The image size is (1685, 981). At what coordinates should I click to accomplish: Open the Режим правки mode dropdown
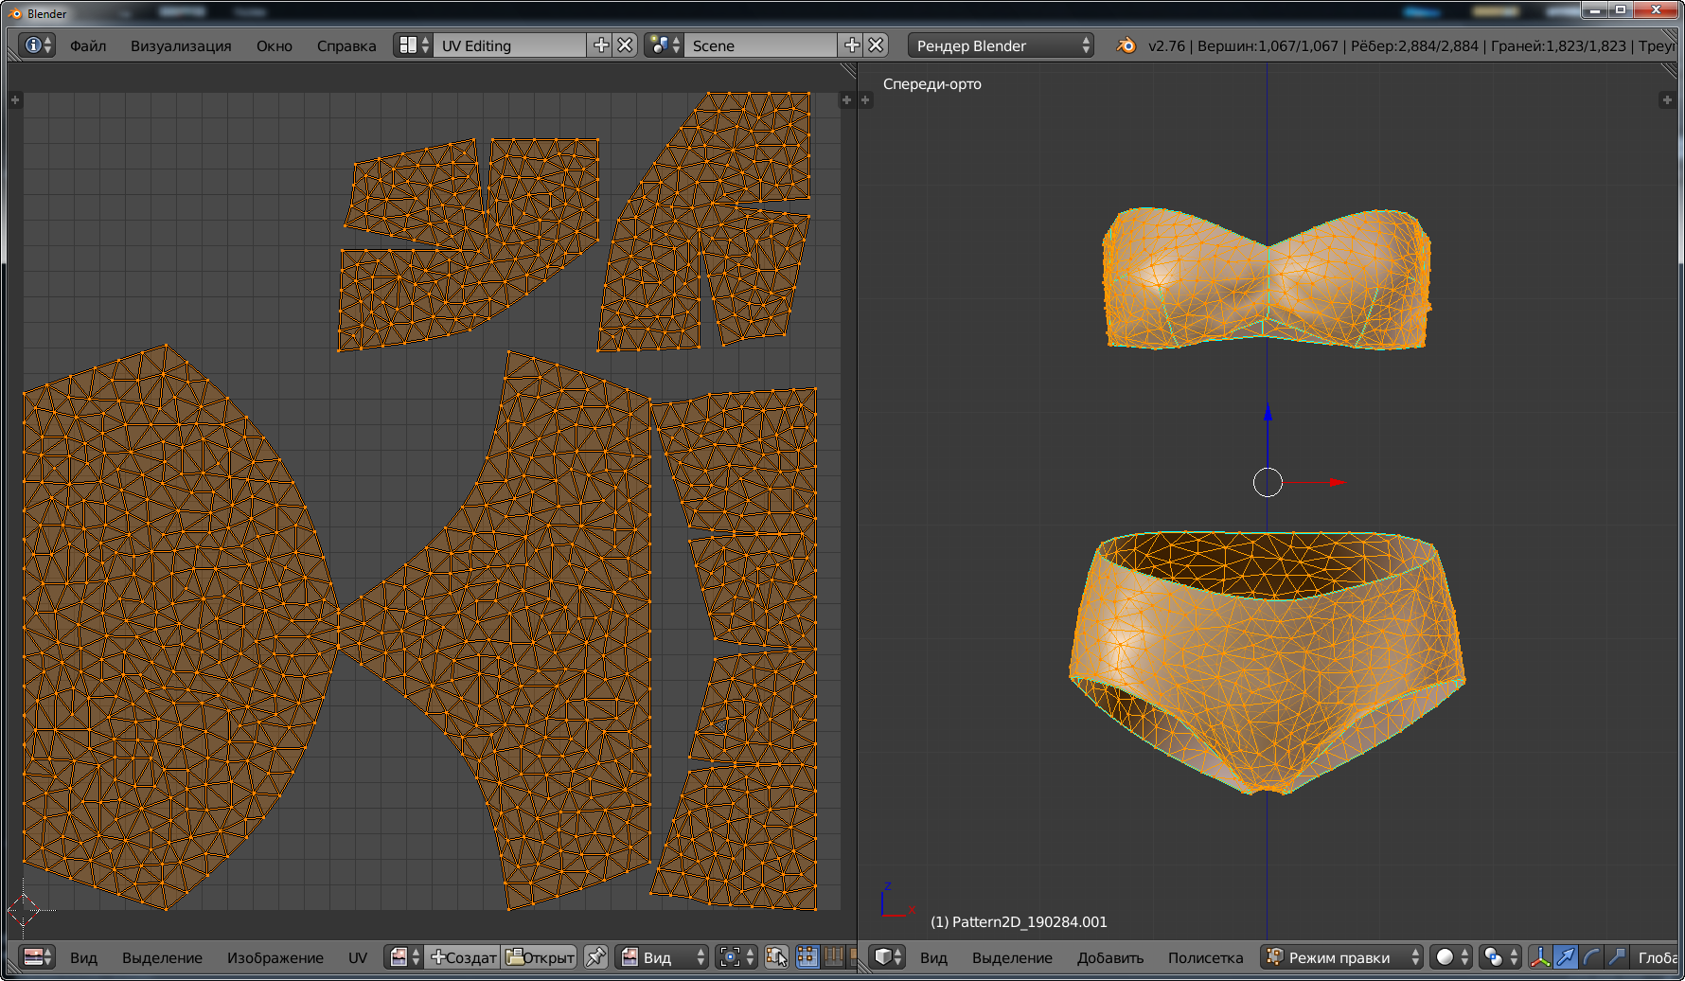pos(1341,957)
